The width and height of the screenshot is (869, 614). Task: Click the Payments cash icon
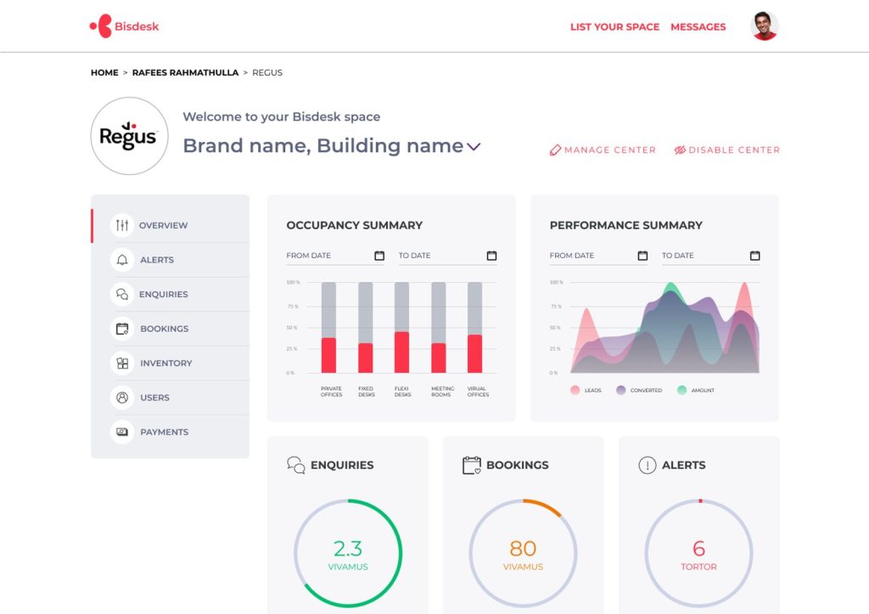(122, 432)
